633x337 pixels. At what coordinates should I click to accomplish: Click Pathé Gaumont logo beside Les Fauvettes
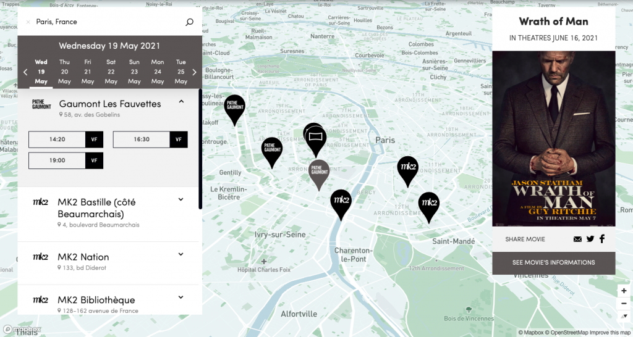pyautogui.click(x=41, y=104)
